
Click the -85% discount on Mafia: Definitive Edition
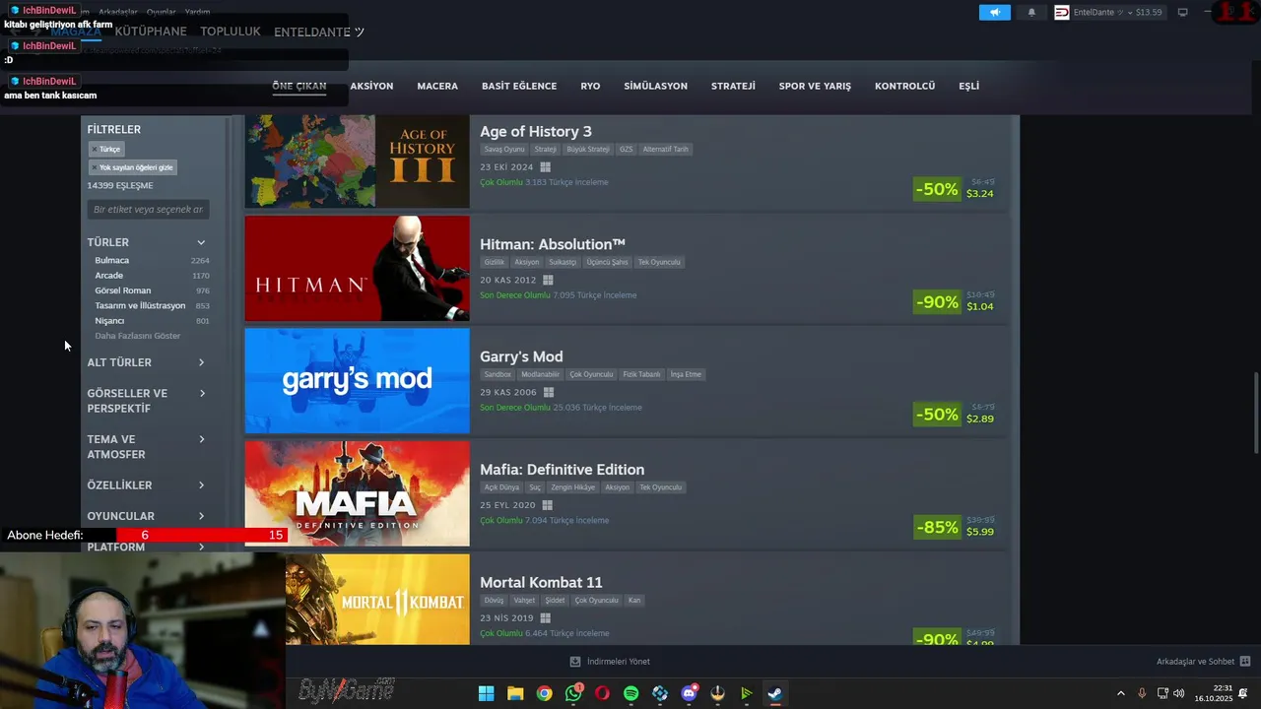pos(937,528)
